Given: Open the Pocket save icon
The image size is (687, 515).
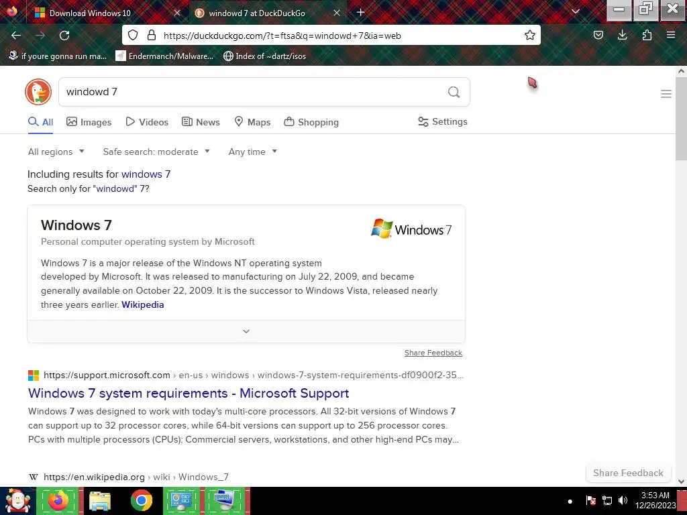Looking at the screenshot, I should coord(598,35).
